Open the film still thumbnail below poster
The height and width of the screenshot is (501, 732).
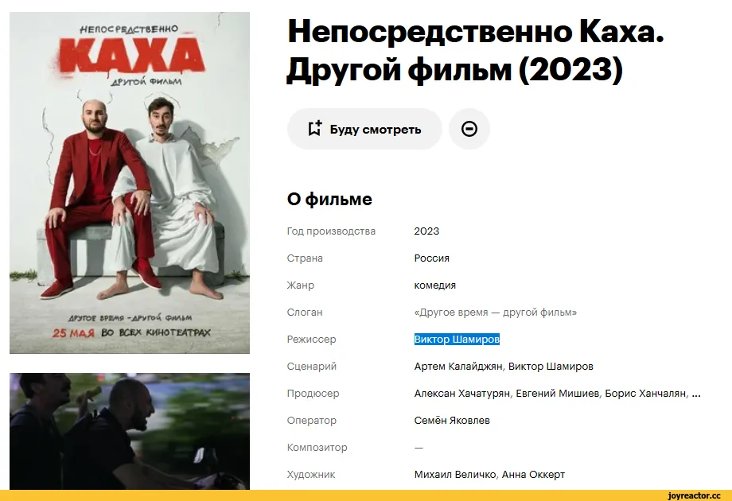[130, 431]
